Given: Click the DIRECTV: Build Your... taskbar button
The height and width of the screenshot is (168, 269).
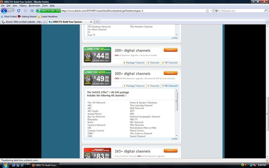Looking at the screenshot, I should tap(45, 165).
